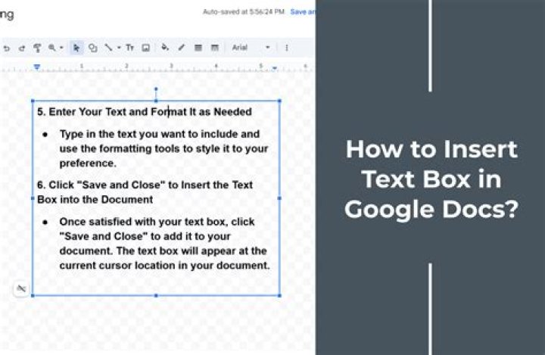The height and width of the screenshot is (355, 545).
Task: Set Border weight from toolbar
Action: (198, 48)
